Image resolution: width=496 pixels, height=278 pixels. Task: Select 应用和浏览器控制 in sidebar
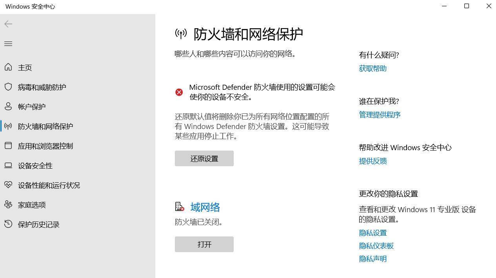(x=45, y=146)
